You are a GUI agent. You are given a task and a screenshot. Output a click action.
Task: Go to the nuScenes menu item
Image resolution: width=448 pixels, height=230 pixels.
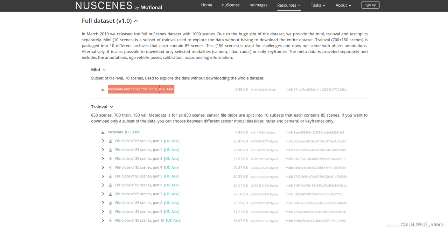(231, 5)
